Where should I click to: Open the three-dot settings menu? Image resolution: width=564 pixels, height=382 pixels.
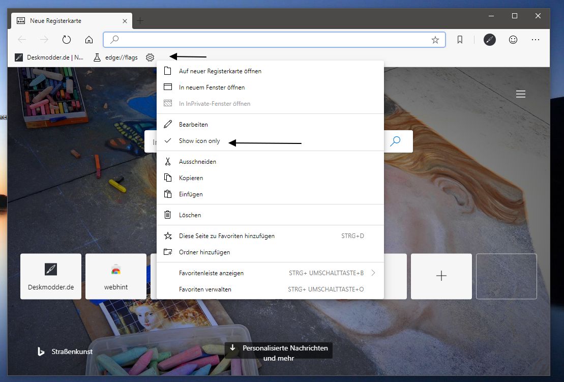click(536, 40)
